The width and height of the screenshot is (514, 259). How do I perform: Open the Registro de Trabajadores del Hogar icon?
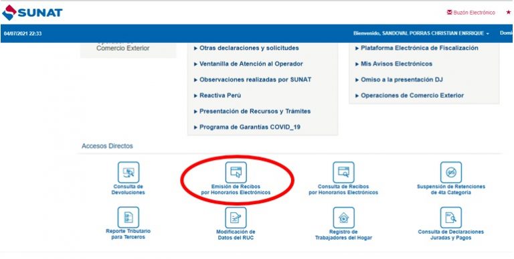coord(343,218)
